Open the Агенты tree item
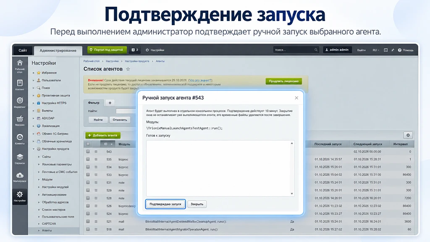 pyautogui.click(x=47, y=231)
